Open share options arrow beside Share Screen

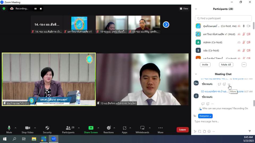[98, 128]
